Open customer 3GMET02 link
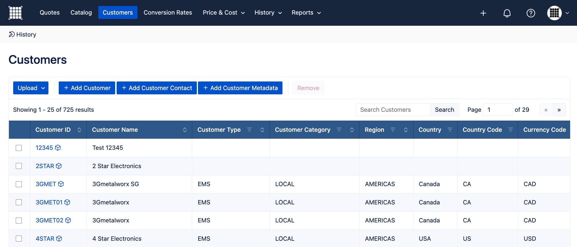Image resolution: width=577 pixels, height=247 pixels. tap(50, 220)
